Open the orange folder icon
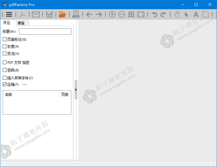The height and width of the screenshot is (167, 217). coord(62,14)
